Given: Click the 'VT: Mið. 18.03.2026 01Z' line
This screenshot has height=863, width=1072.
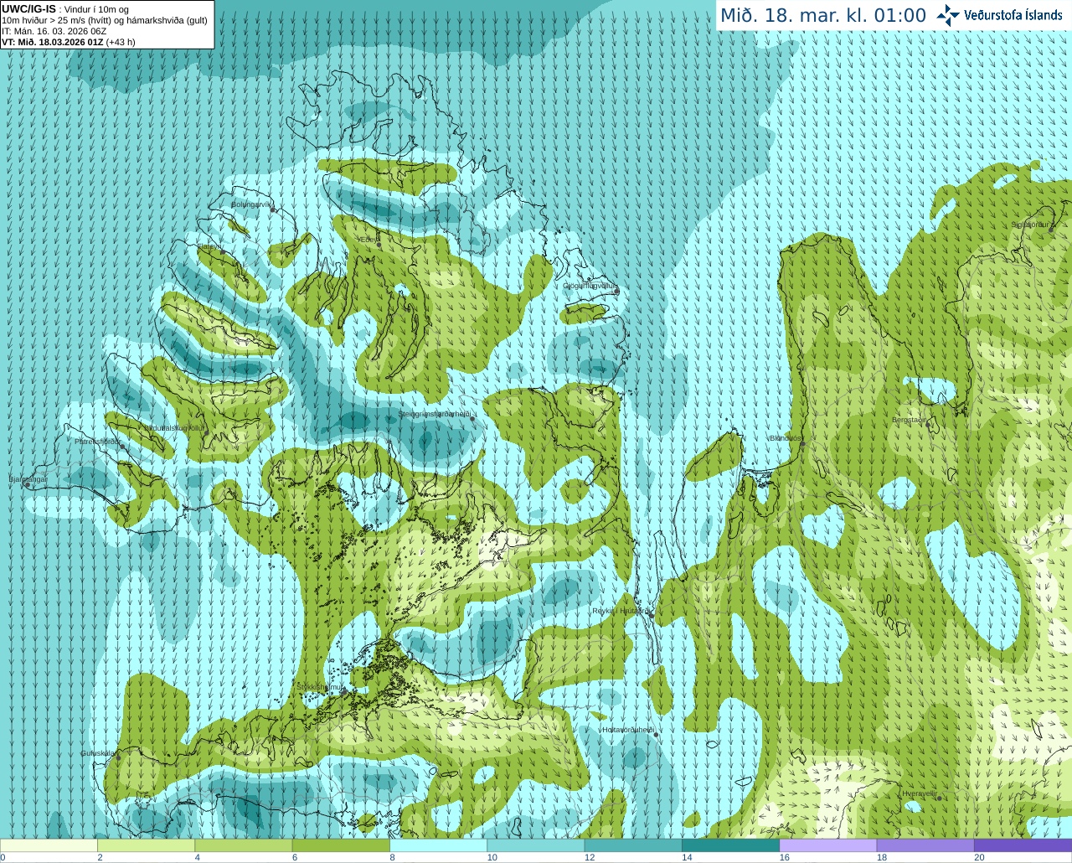Looking at the screenshot, I should [x=69, y=42].
